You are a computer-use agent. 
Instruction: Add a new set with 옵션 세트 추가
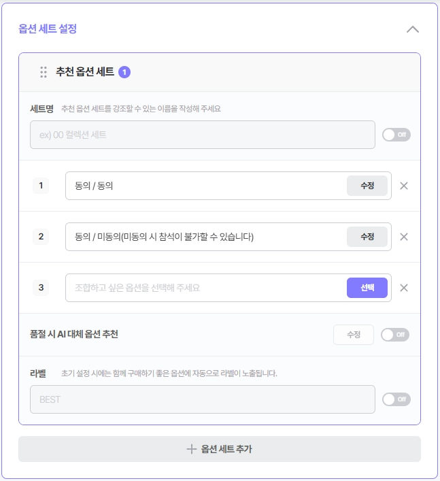(220, 449)
